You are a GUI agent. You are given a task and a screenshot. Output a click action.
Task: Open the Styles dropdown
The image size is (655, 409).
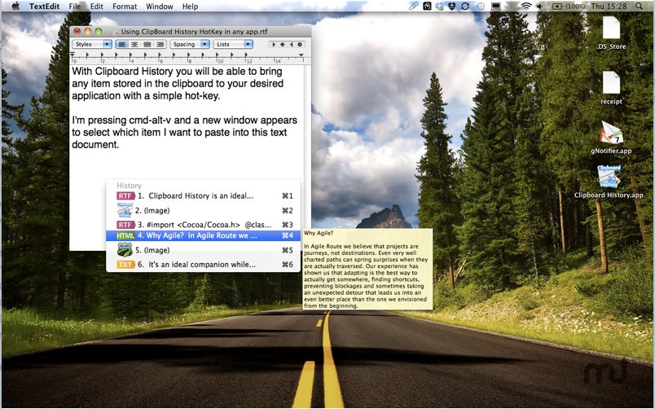pos(91,44)
